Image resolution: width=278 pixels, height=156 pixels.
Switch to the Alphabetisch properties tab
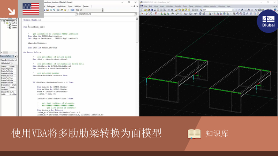(6, 63)
